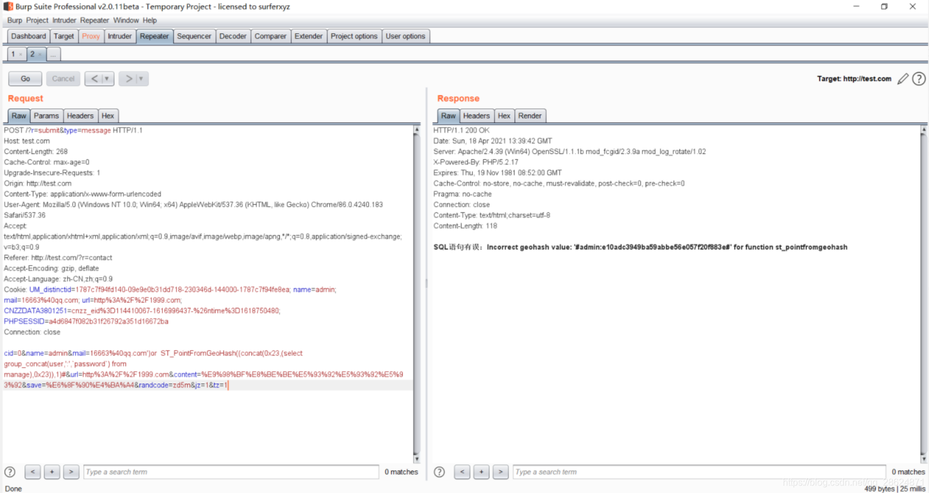Select Repeater sub-tab 2
Screen dimensions: 929x493
point(32,54)
